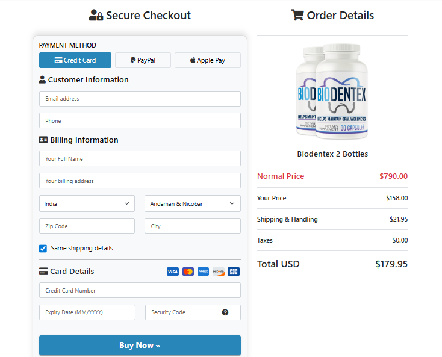Open the India country dropdown
The height and width of the screenshot is (357, 442).
pyautogui.click(x=87, y=203)
